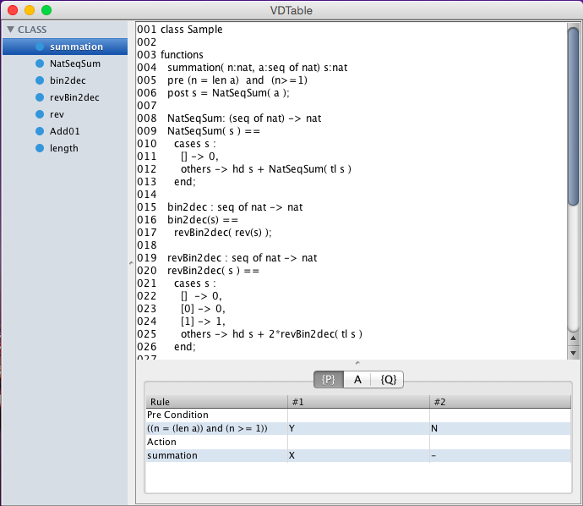The width and height of the screenshot is (583, 506).
Task: Click the blue dot icon beside NatSeqSum
Action: tap(40, 63)
